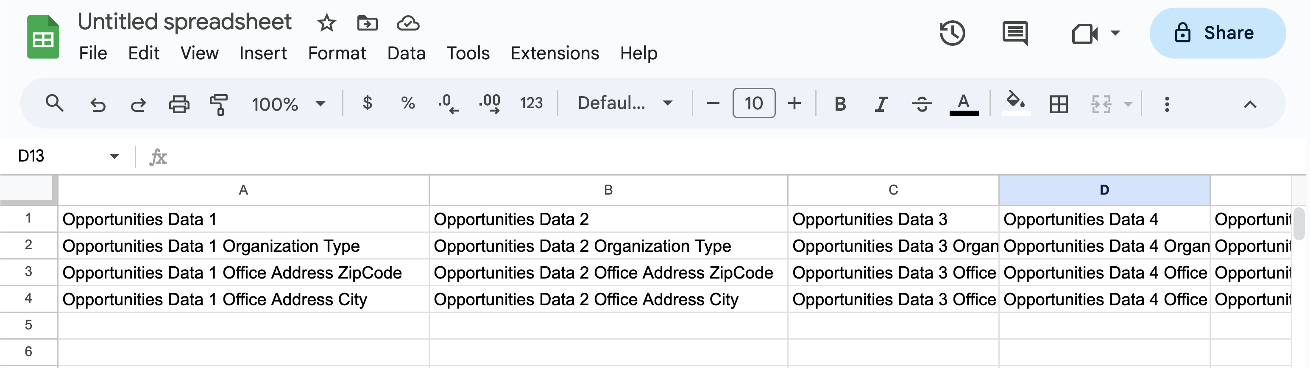Click the Move to folder icon

point(367,23)
